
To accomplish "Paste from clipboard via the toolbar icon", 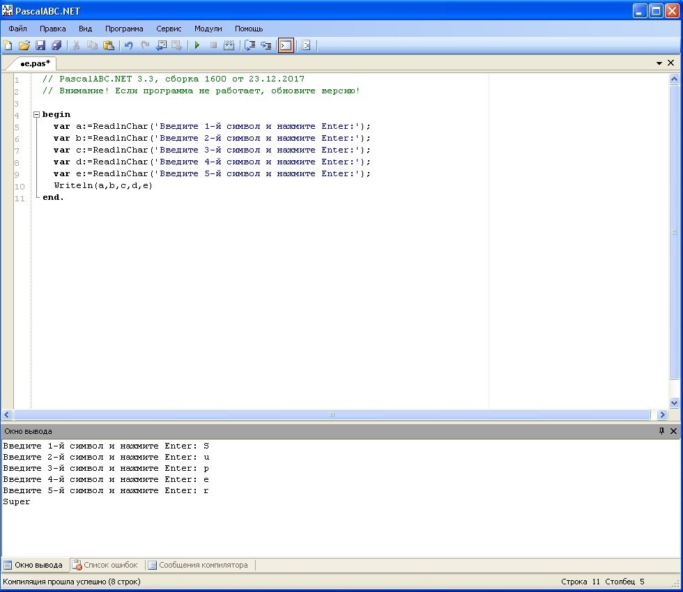I will pyautogui.click(x=109, y=45).
